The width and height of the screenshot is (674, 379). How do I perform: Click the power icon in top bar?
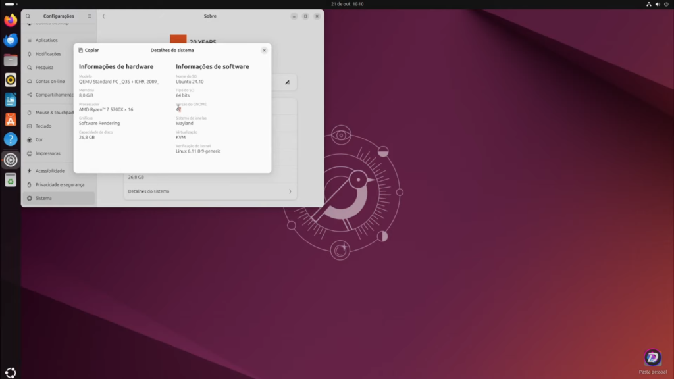(x=666, y=5)
